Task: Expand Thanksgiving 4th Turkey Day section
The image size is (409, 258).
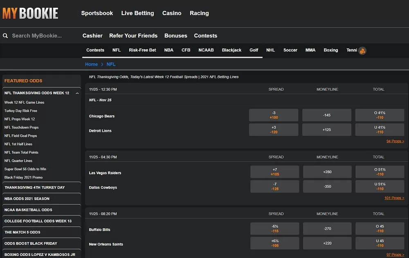Action: point(42,187)
